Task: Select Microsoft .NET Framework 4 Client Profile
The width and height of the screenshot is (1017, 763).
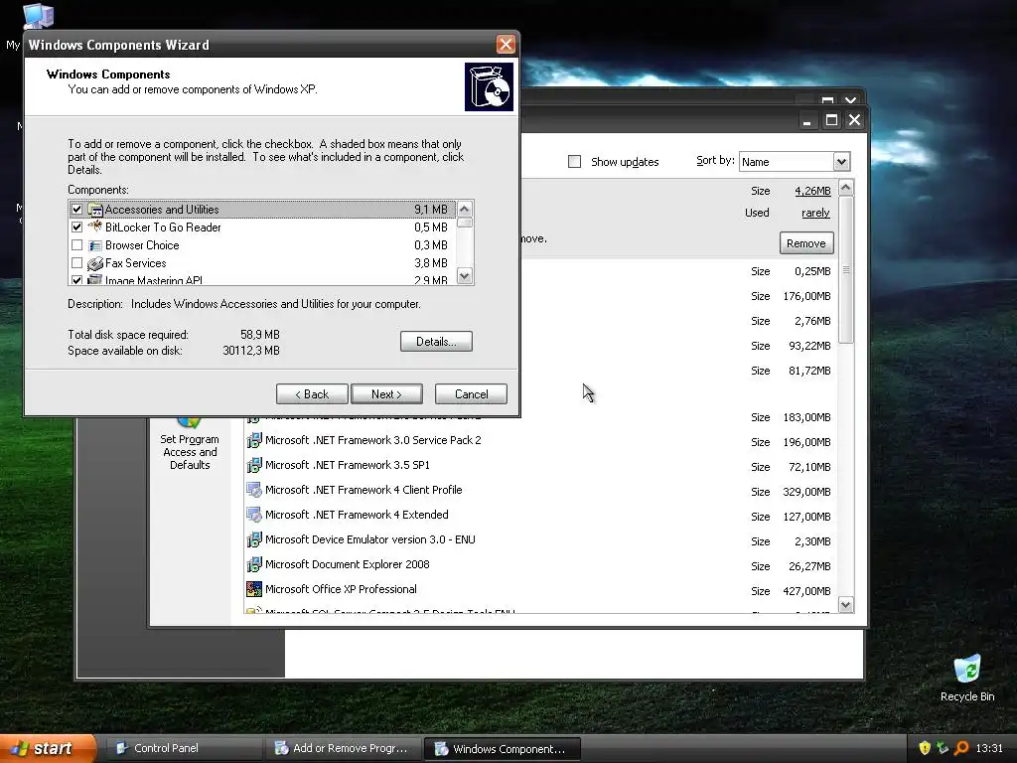Action: (x=363, y=490)
